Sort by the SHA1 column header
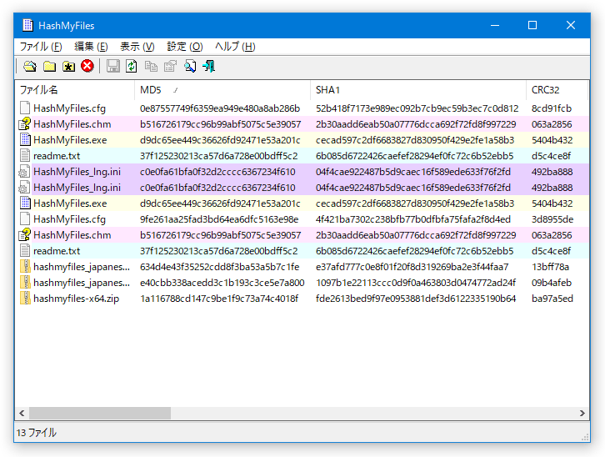Viewport: 605px width, 457px height. [418, 90]
